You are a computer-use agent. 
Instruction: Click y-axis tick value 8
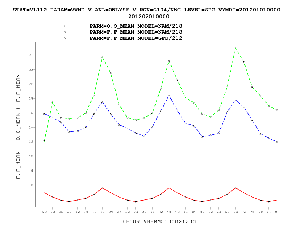tap(32, 171)
